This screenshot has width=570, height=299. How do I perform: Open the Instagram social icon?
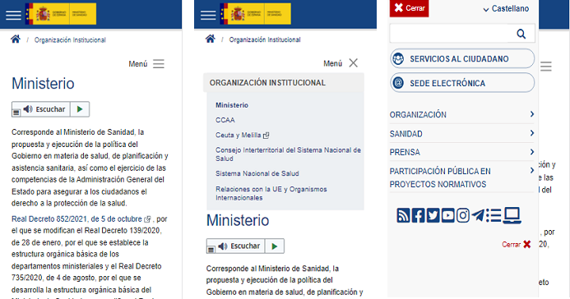click(463, 215)
